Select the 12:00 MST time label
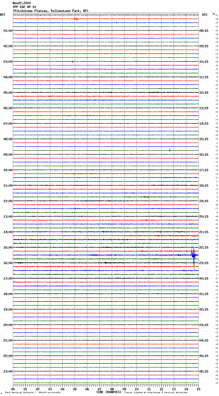219x396 pixels. point(8,201)
